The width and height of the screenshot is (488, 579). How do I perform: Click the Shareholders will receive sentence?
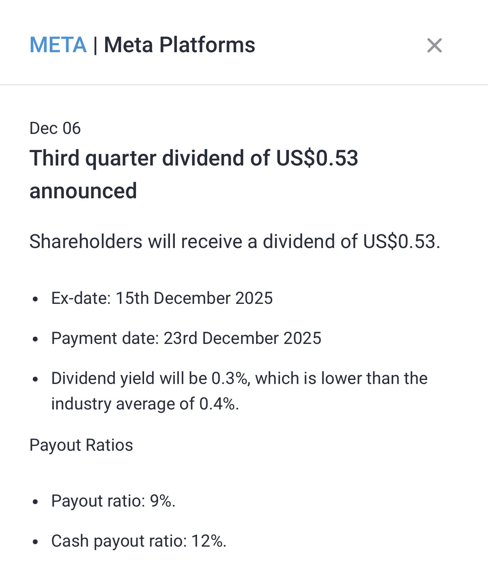[235, 242]
